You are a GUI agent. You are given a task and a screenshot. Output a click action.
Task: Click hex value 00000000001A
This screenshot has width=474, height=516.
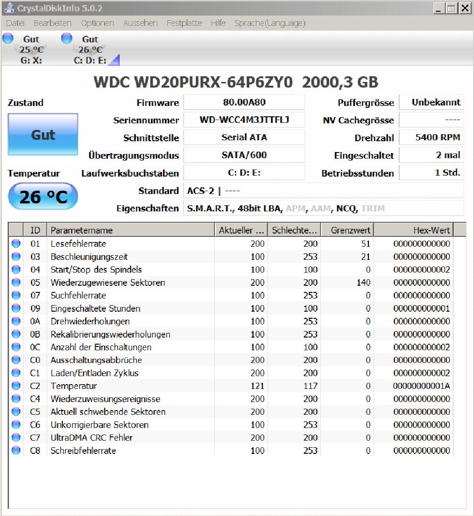click(x=421, y=386)
